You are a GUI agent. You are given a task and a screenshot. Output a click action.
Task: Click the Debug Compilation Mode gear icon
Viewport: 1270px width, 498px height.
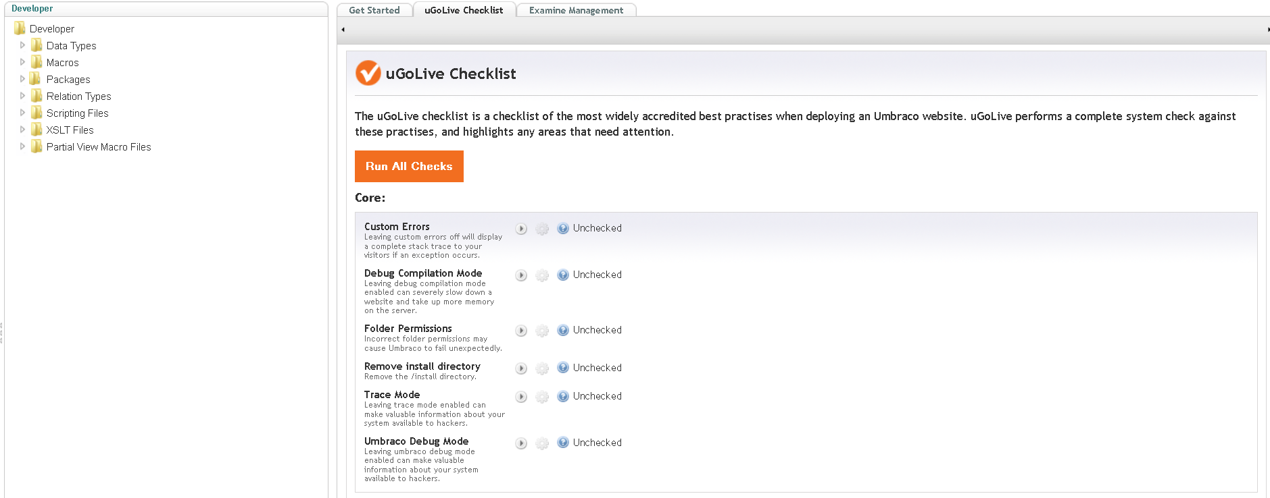coord(542,275)
